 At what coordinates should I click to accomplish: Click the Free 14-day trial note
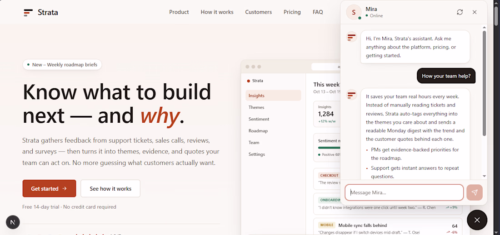[69, 207]
